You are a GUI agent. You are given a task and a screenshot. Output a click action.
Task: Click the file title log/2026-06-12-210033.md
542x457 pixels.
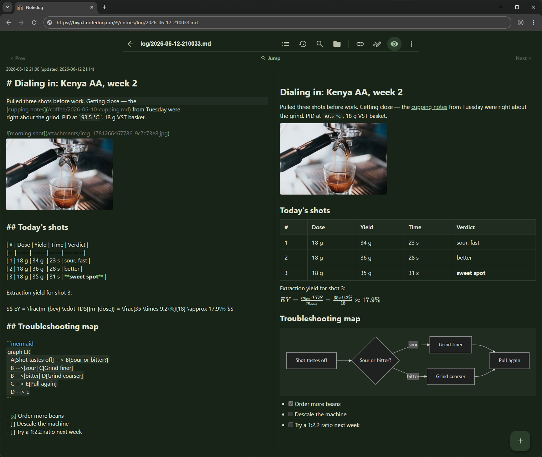tap(175, 44)
